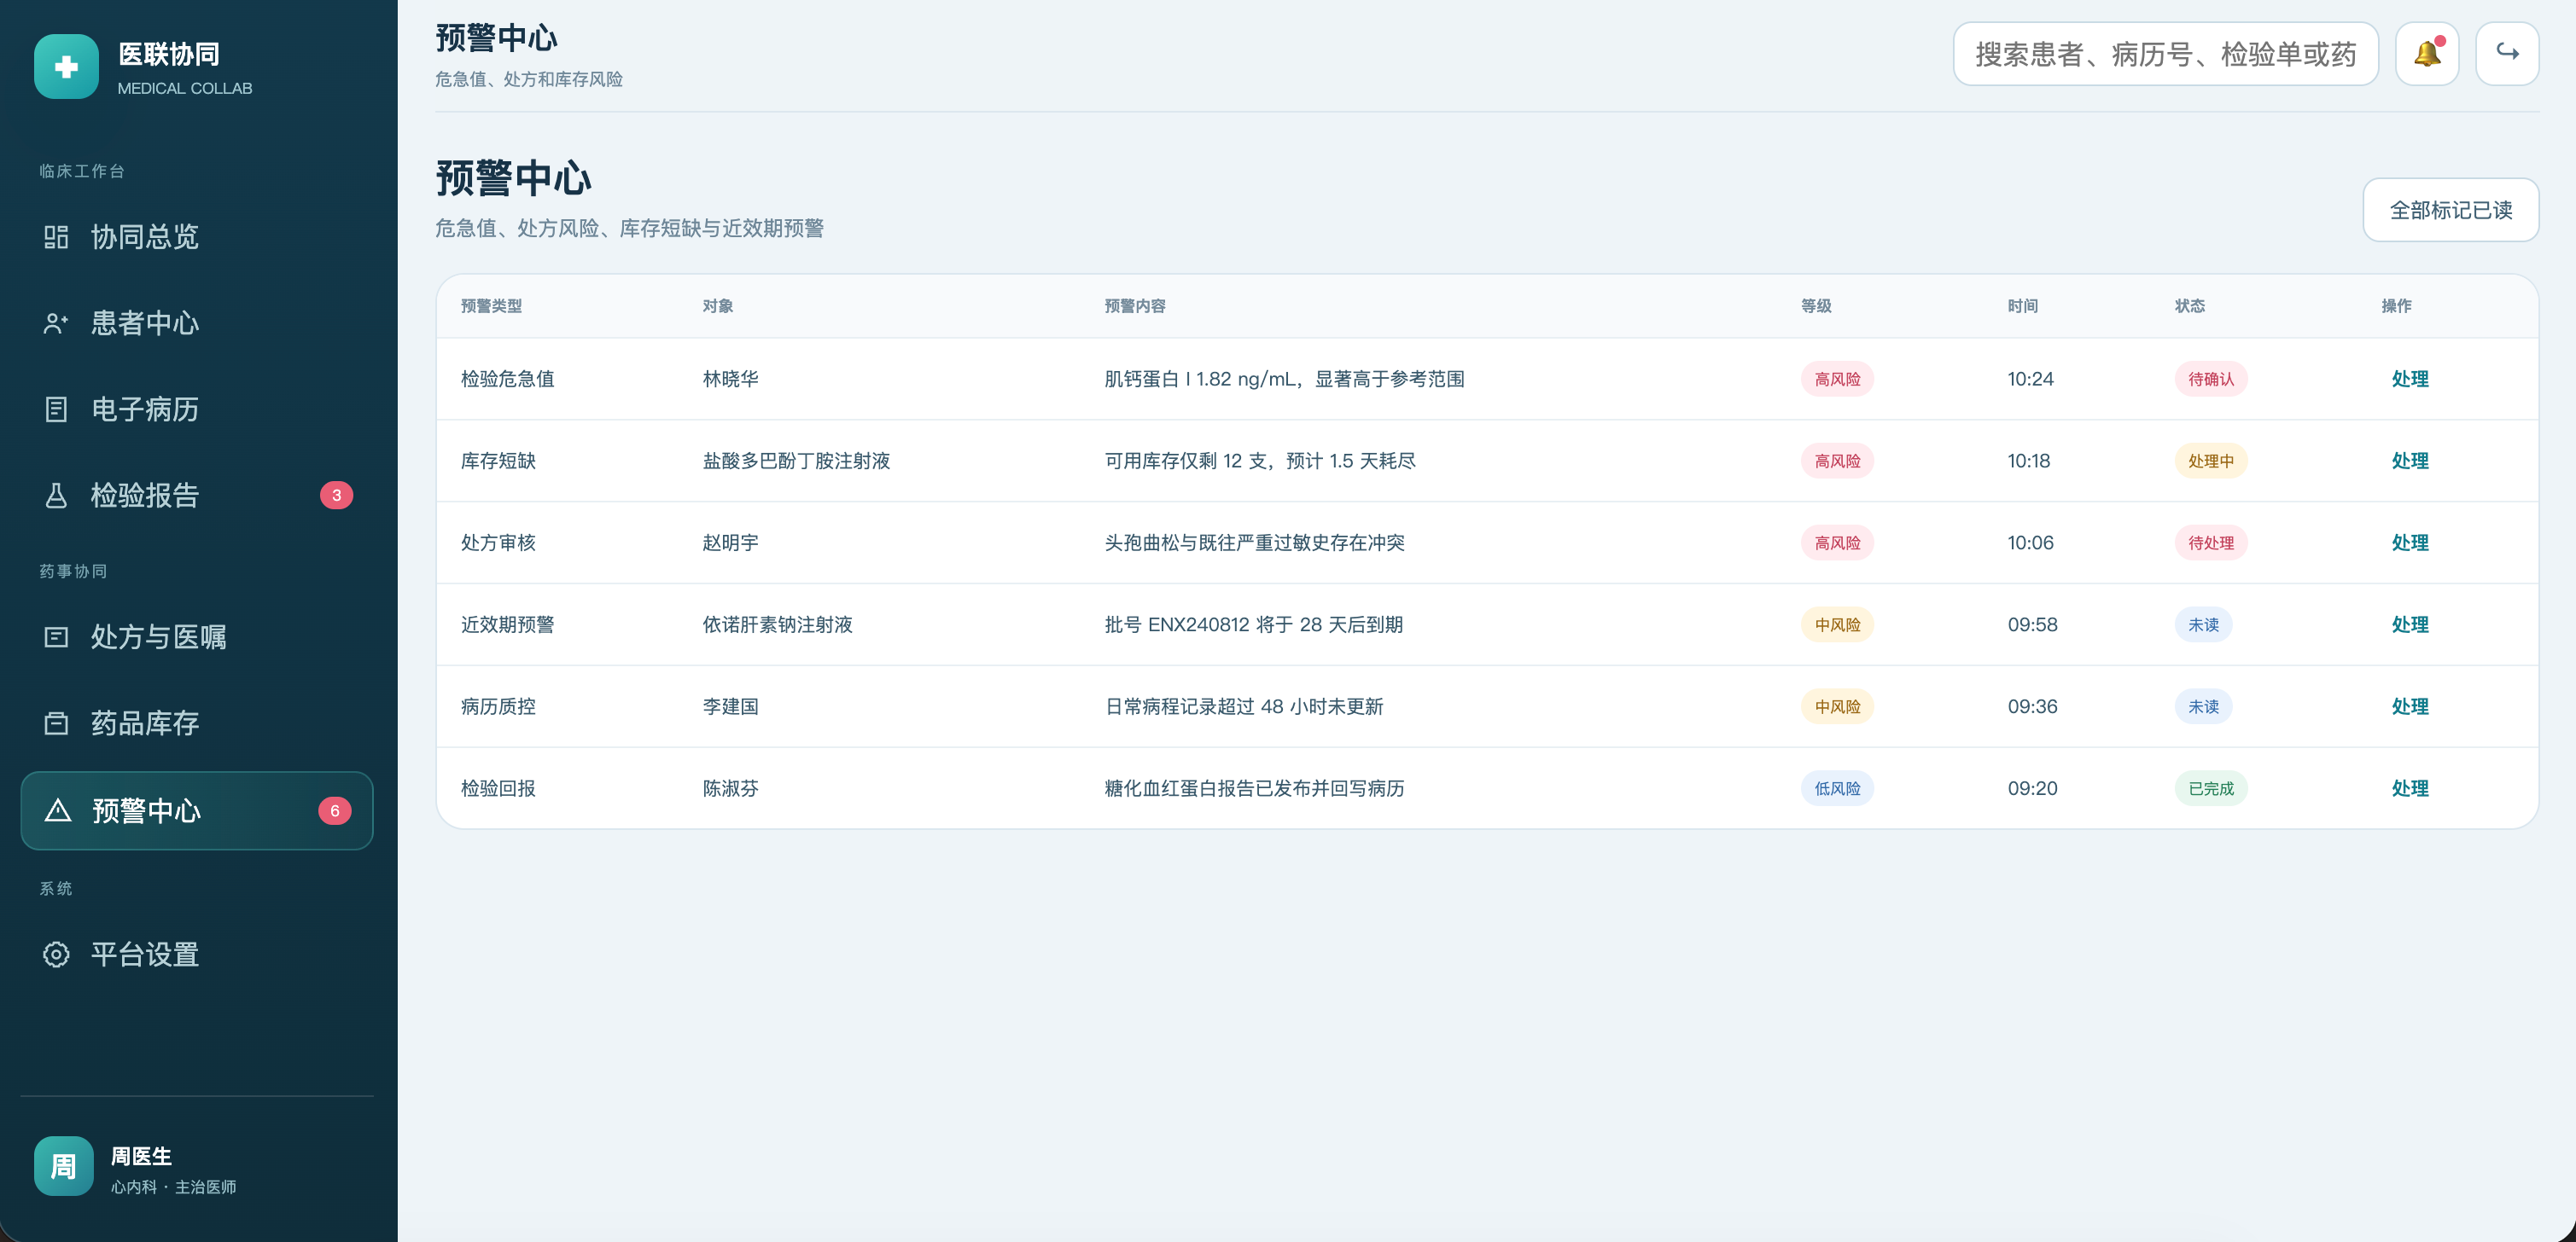The height and width of the screenshot is (1242, 2576).
Task: Click 处理 for 盐酸多巴酚丁胺注射液 shortage
Action: [2409, 461]
